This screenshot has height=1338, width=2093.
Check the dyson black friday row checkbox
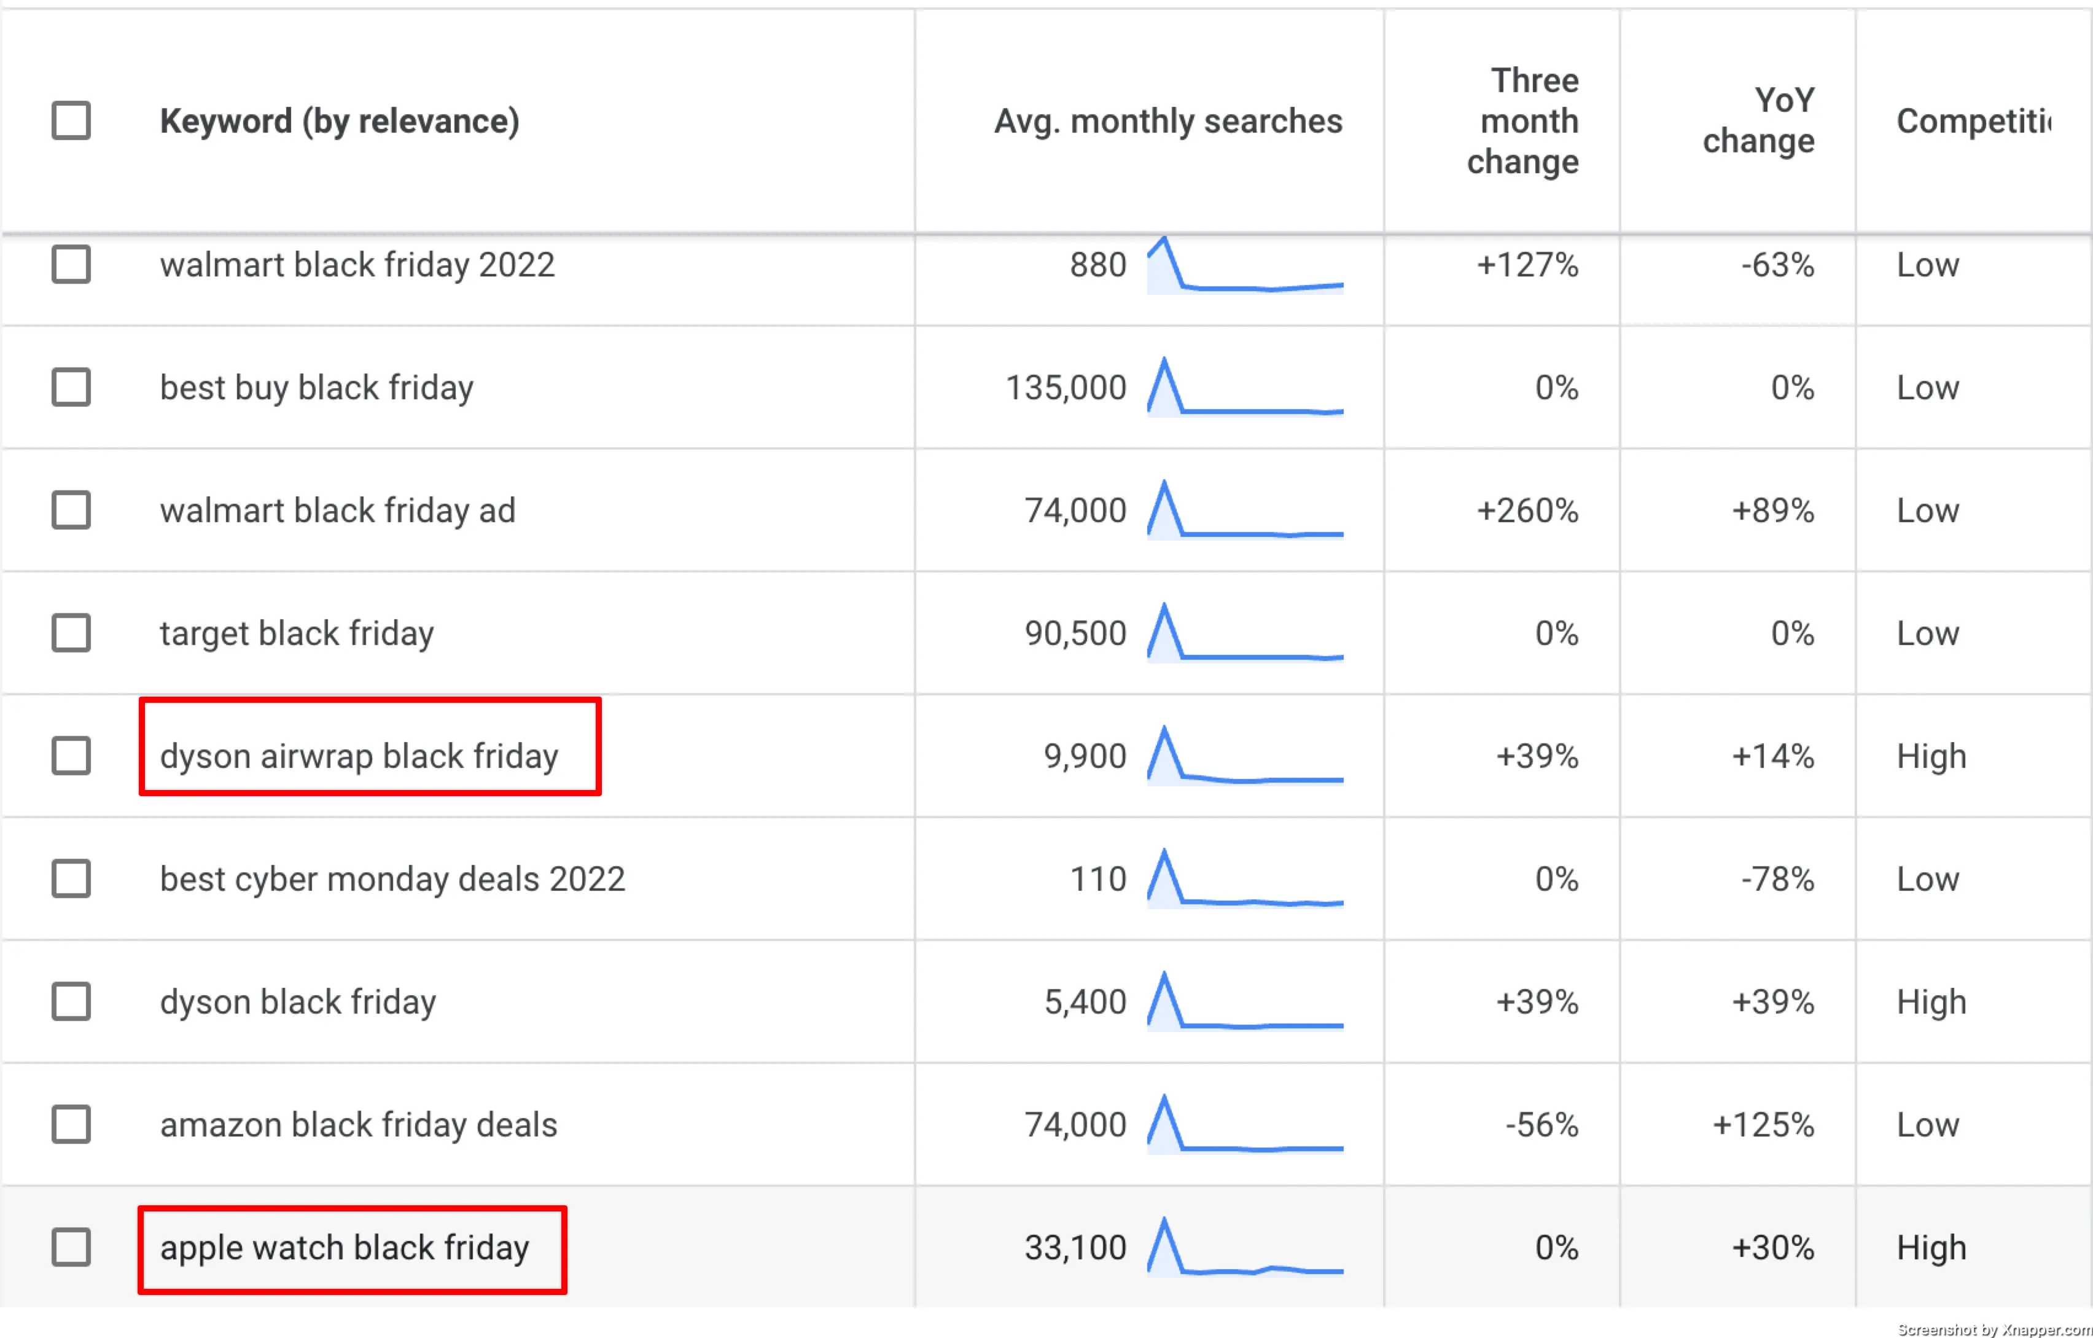coord(71,1001)
